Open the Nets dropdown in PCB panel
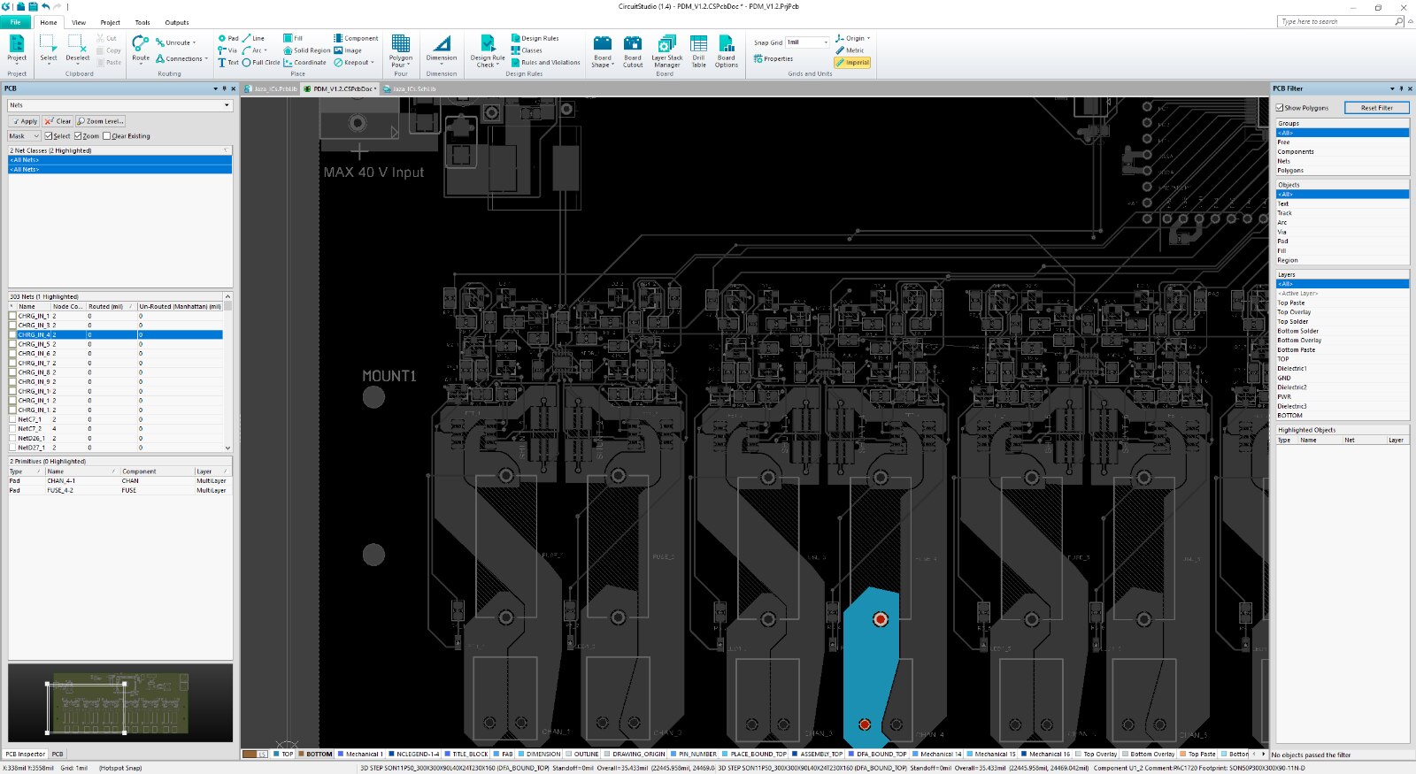 click(227, 105)
